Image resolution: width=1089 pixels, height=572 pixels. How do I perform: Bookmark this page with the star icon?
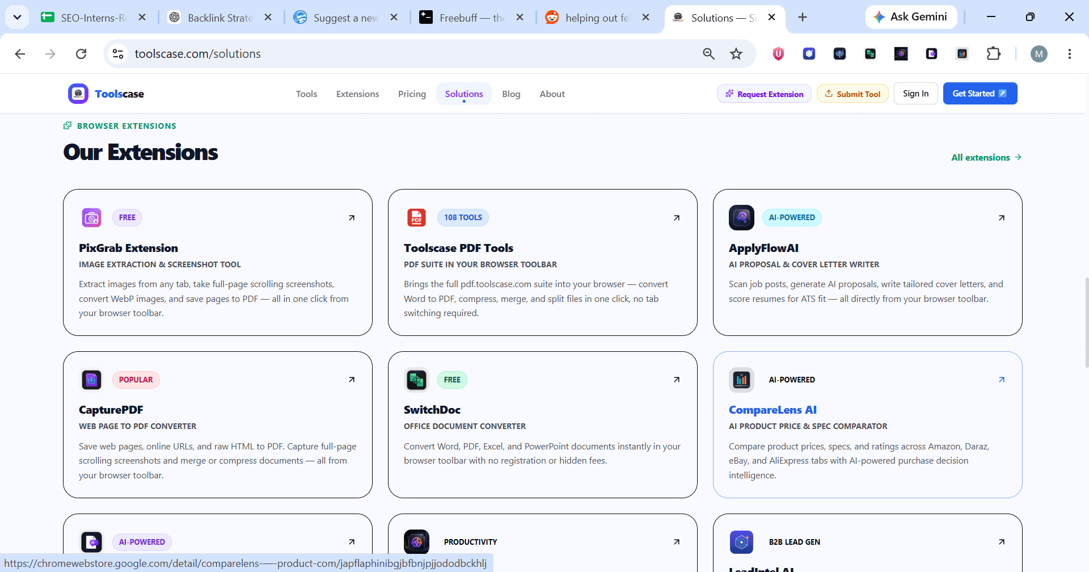[736, 54]
